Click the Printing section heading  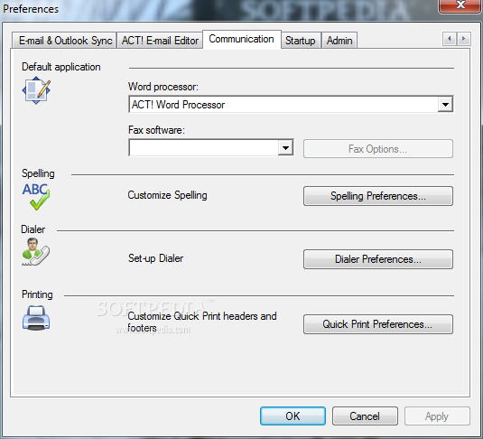coord(37,294)
